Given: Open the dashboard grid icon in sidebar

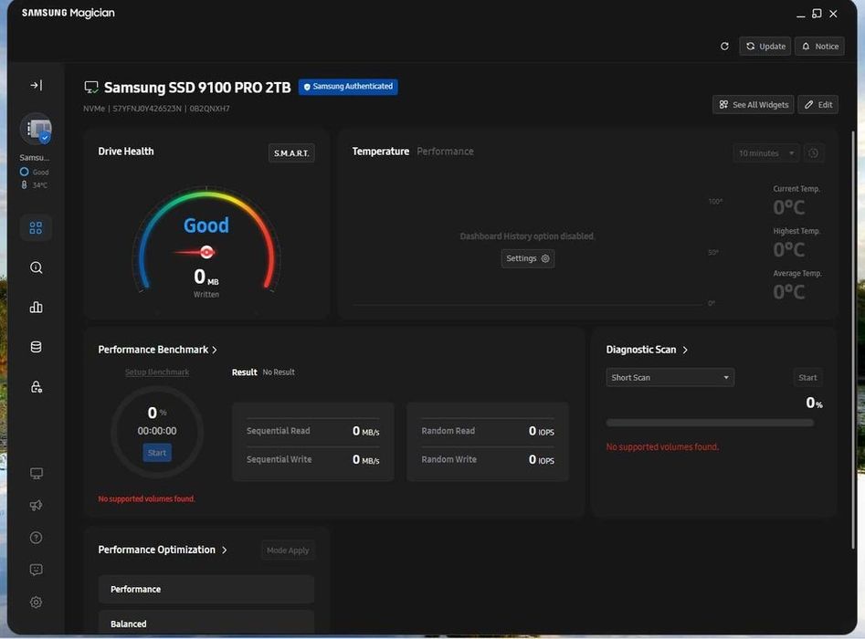Looking at the screenshot, I should [36, 227].
